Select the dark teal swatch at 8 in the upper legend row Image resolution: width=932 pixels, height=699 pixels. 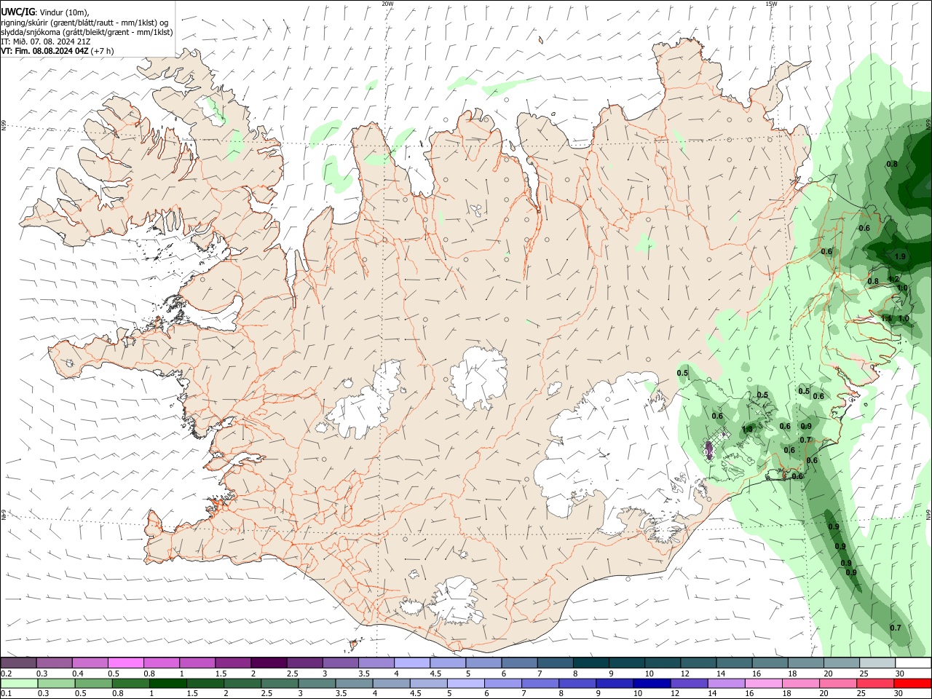click(x=591, y=663)
